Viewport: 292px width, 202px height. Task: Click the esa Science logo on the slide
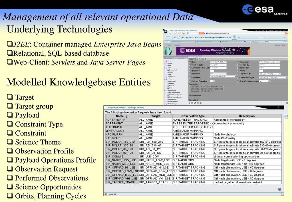click(x=265, y=9)
